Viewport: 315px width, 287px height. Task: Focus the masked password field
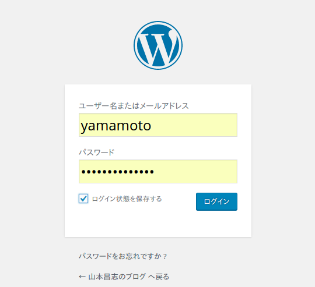click(158, 171)
